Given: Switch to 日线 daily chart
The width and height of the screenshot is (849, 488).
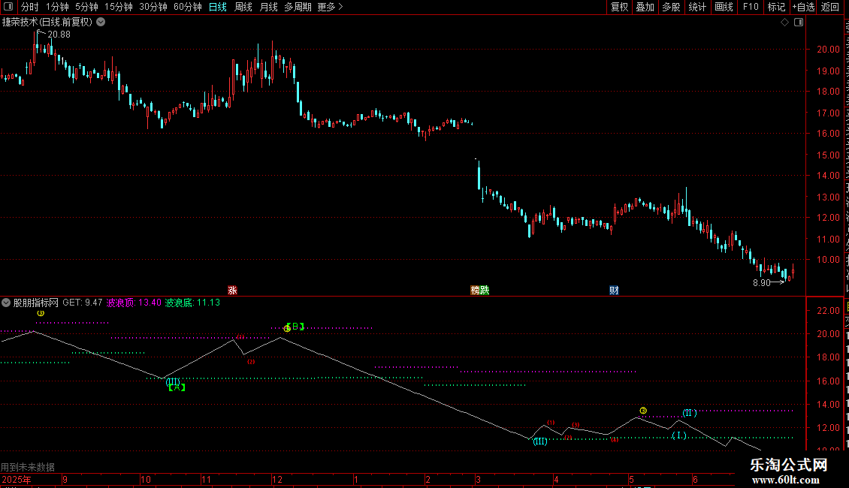Looking at the screenshot, I should click(218, 7).
